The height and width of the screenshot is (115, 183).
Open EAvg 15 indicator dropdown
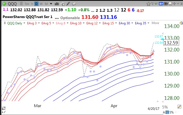click(x=116, y=23)
